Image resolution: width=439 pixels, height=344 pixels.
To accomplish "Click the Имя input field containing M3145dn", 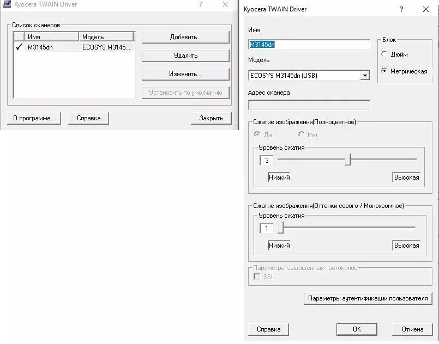I will tap(309, 45).
